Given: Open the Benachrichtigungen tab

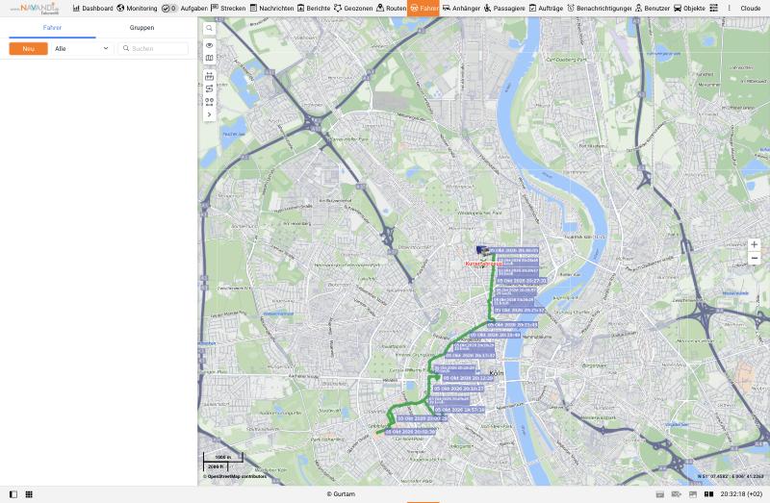Looking at the screenshot, I should click(x=599, y=9).
